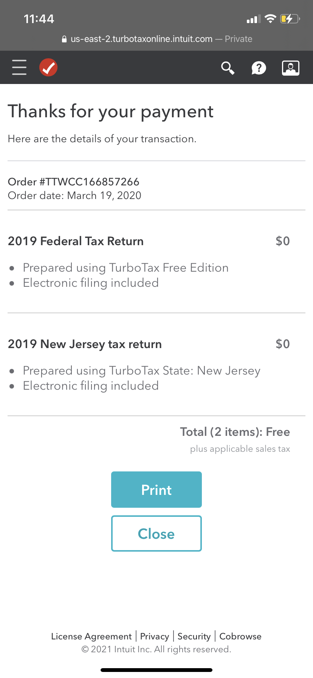Open the search magnifier icon
This screenshot has height=678, width=313.
pyautogui.click(x=228, y=68)
